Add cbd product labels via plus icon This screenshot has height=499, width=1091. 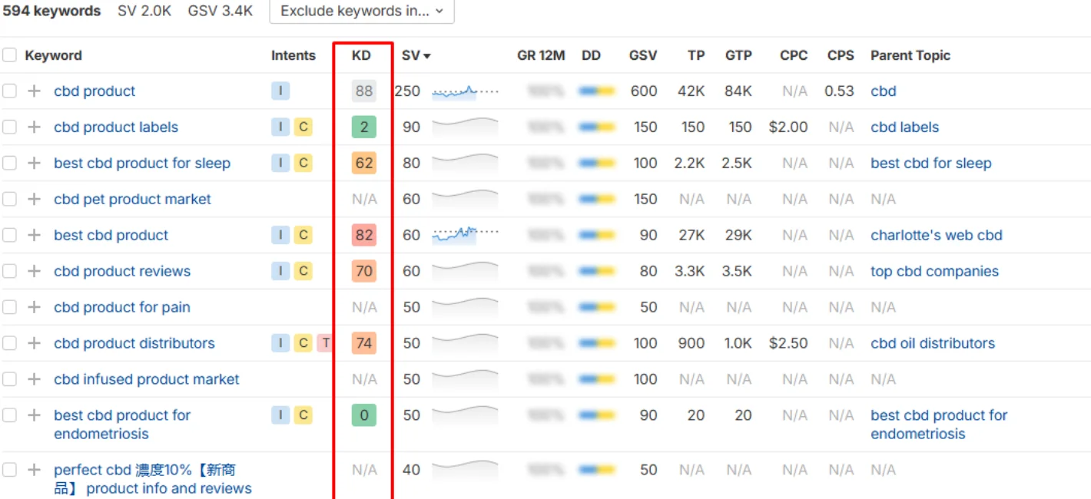pyautogui.click(x=34, y=127)
